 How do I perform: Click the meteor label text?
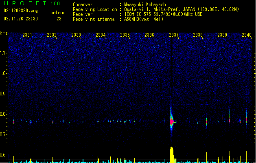(58, 13)
